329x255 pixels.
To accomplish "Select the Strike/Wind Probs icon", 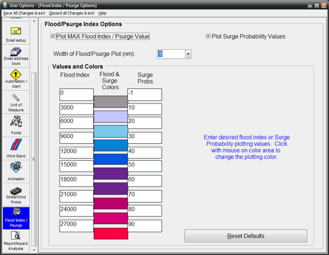I will (x=16, y=191).
